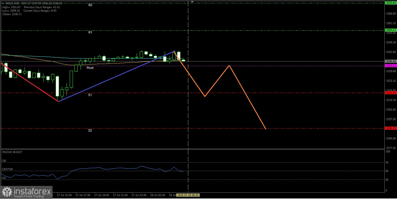Viewport: 397px width, 199px height.
Task: Click Previous Days Range= 42.42 text
Action: [x=42, y=7]
